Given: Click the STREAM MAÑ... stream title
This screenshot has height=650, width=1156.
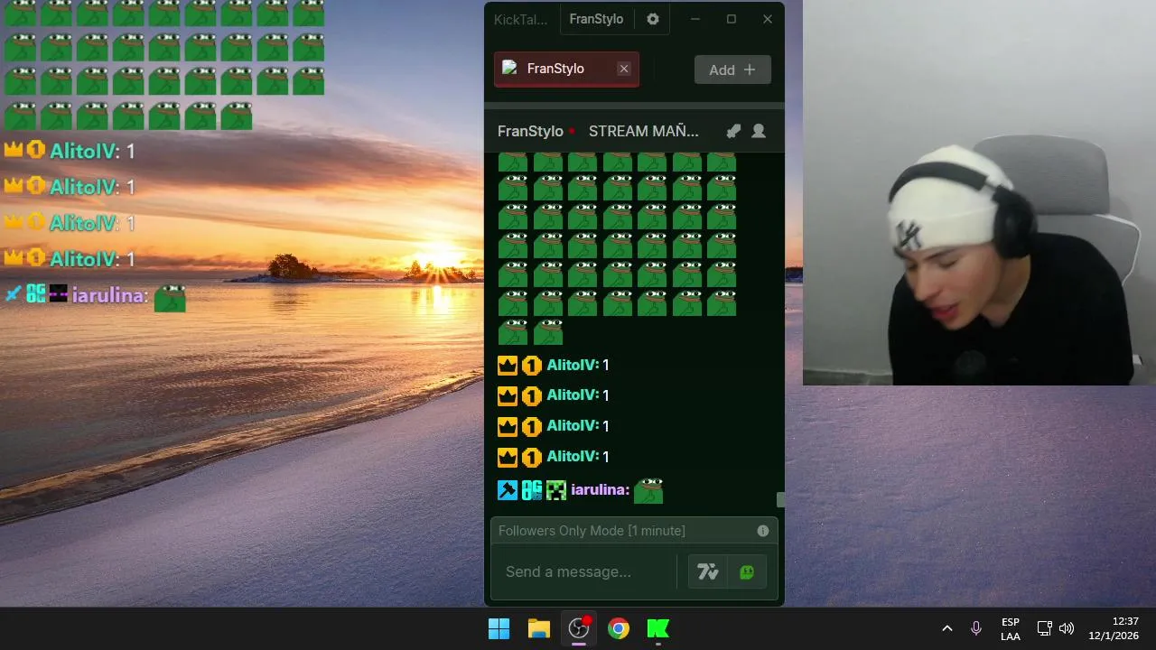Looking at the screenshot, I should (644, 131).
